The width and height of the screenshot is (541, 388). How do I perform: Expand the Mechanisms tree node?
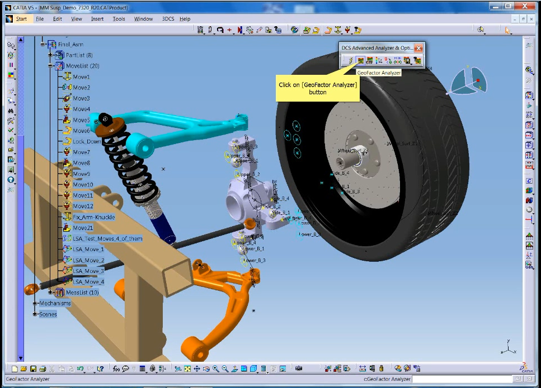pos(35,303)
